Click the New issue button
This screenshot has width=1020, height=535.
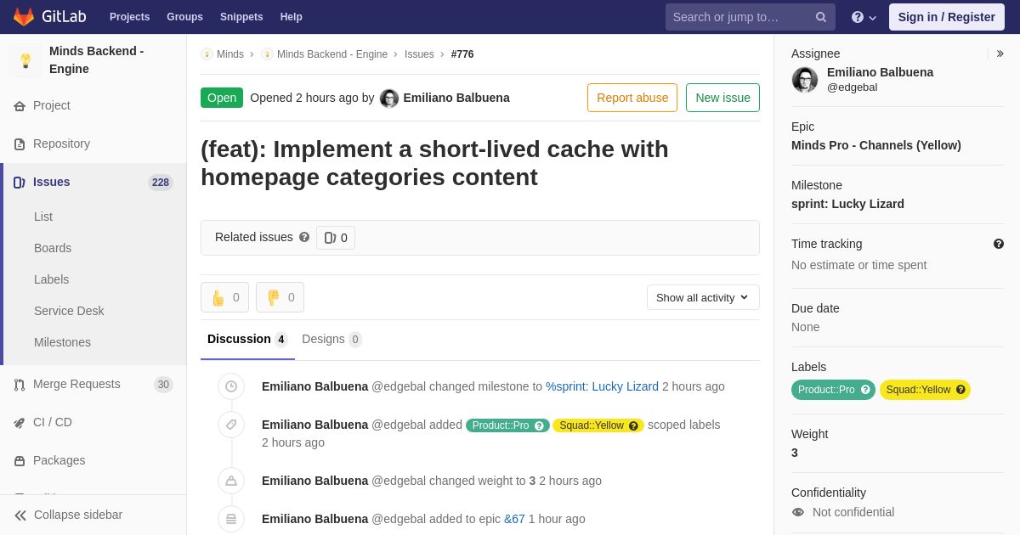(722, 98)
